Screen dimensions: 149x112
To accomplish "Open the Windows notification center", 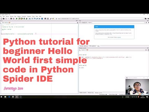I will click(x=147, y=97).
